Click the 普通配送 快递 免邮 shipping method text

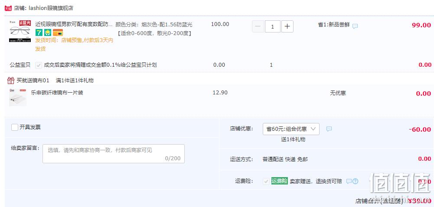click(x=285, y=159)
